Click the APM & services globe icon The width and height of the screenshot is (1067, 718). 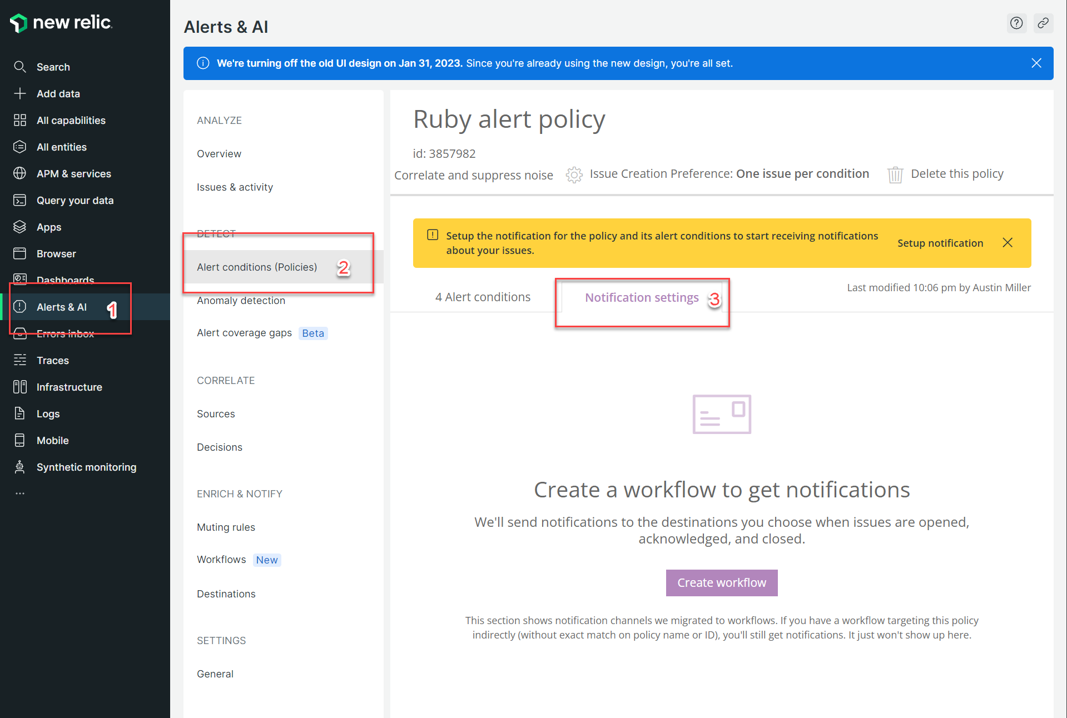pyautogui.click(x=20, y=174)
